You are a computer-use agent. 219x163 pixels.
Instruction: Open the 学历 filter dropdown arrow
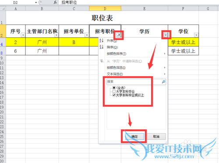pos(166,35)
